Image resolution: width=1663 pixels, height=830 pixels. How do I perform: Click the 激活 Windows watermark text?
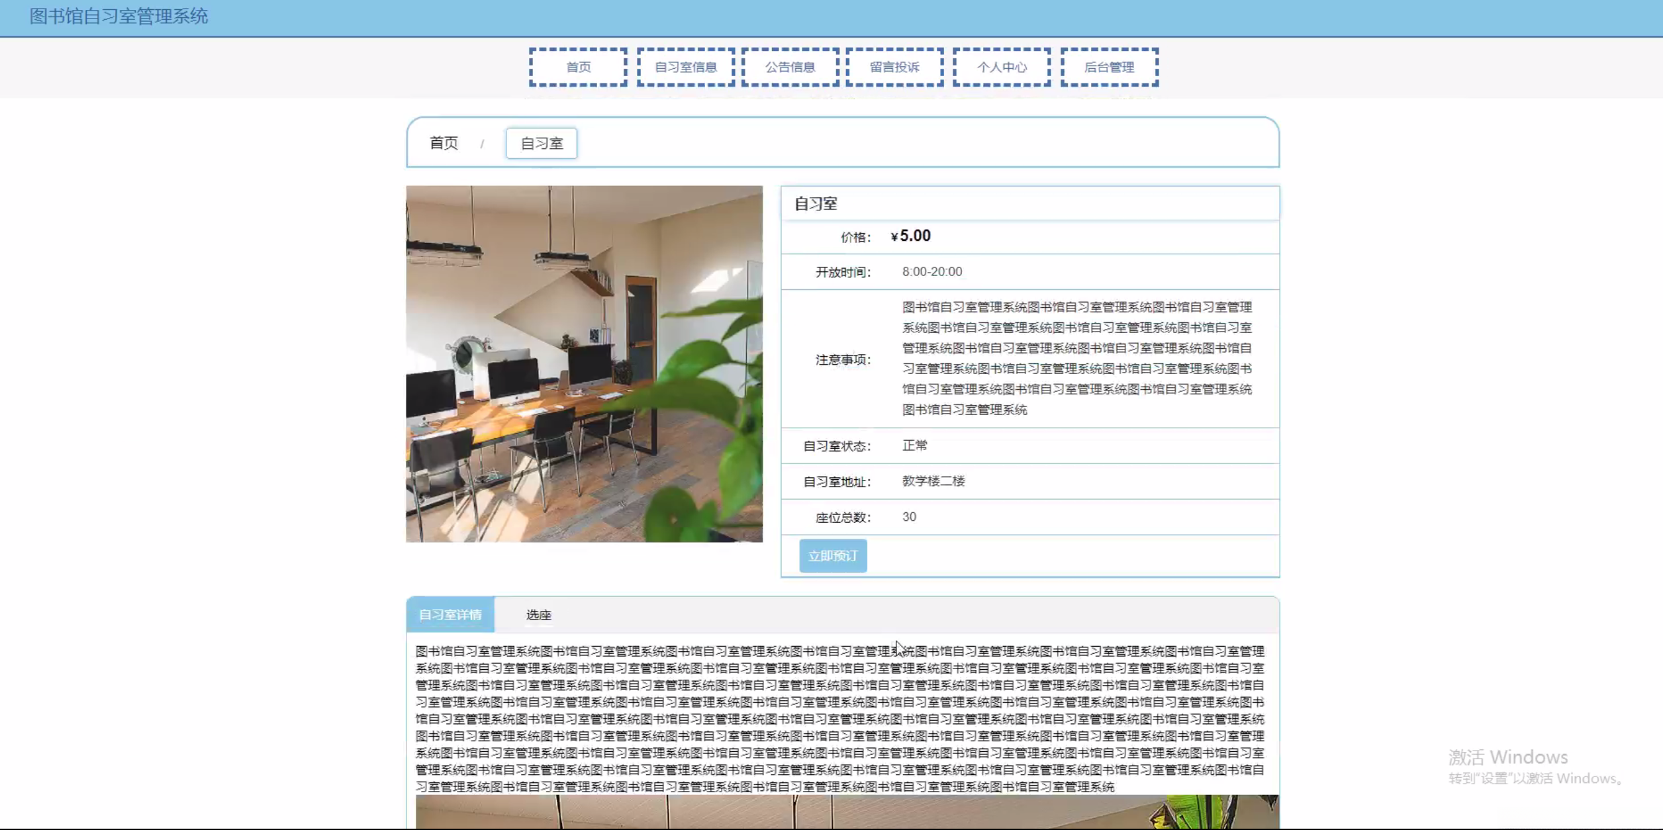pos(1507,757)
